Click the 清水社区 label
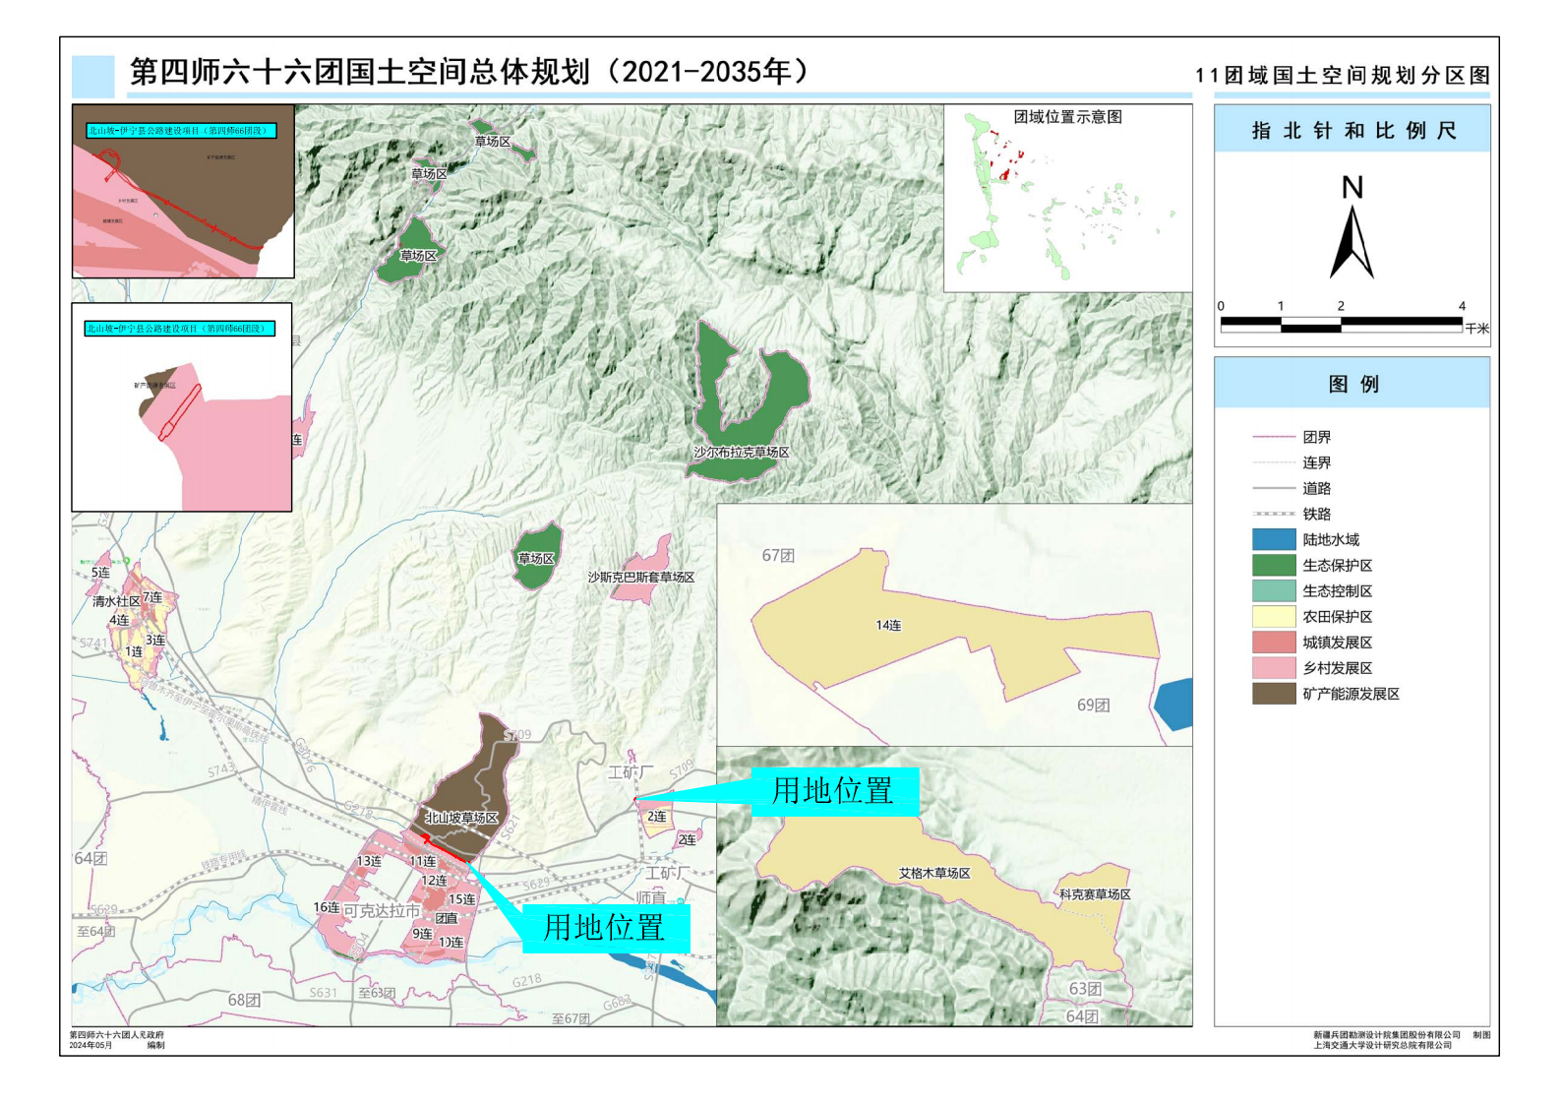Image resolution: width=1562 pixels, height=1105 pixels. pos(116,601)
